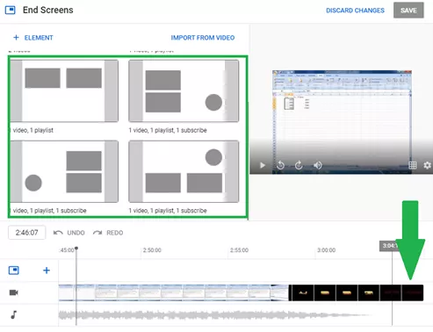Screen dimensions: 433x332
Task: Click the audio waveform track
Action: (x=215, y=315)
